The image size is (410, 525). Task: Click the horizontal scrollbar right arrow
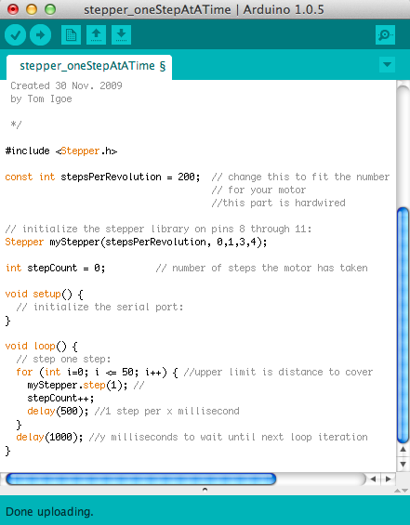point(389,479)
